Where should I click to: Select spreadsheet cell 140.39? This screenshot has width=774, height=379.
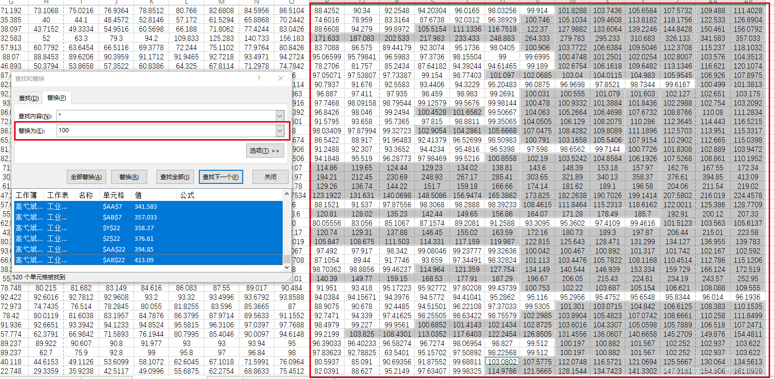(x=327, y=279)
